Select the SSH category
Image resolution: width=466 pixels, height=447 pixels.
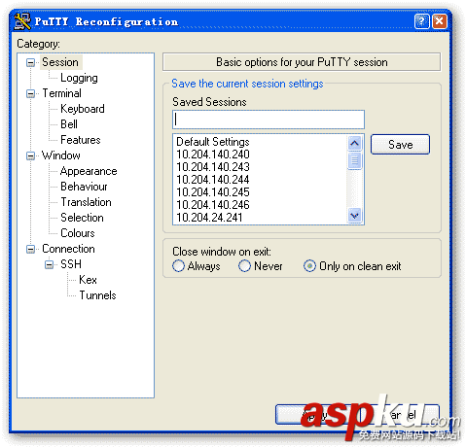pos(71,264)
